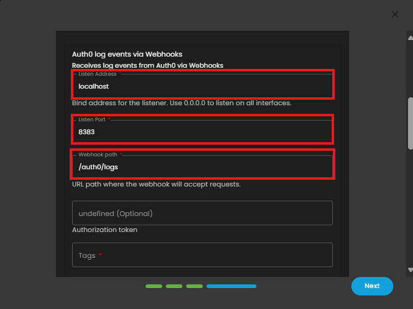Click the scrollbar up arrow
The width and height of the screenshot is (413, 309).
tap(411, 38)
